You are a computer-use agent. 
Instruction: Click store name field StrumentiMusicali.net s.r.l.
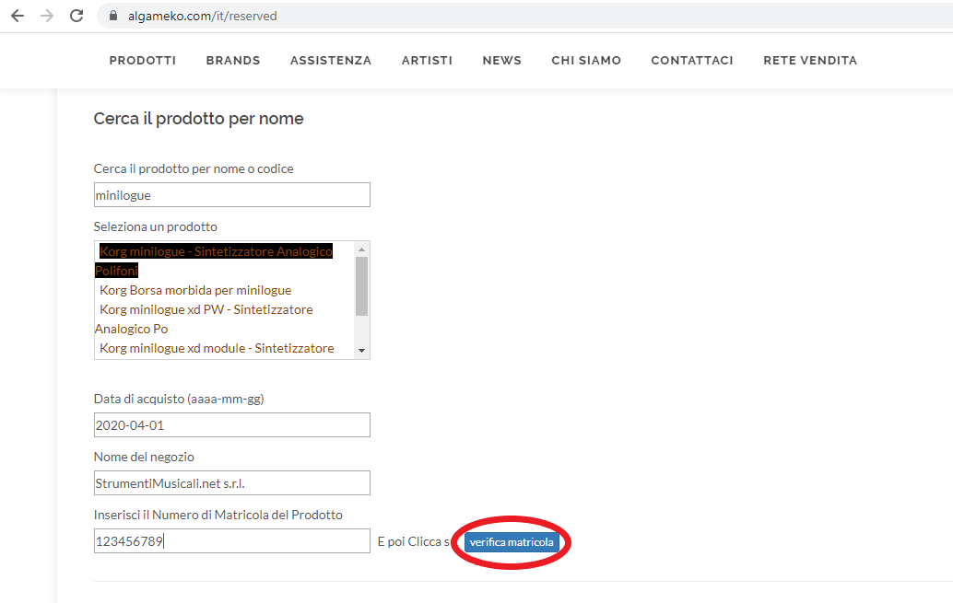[231, 482]
